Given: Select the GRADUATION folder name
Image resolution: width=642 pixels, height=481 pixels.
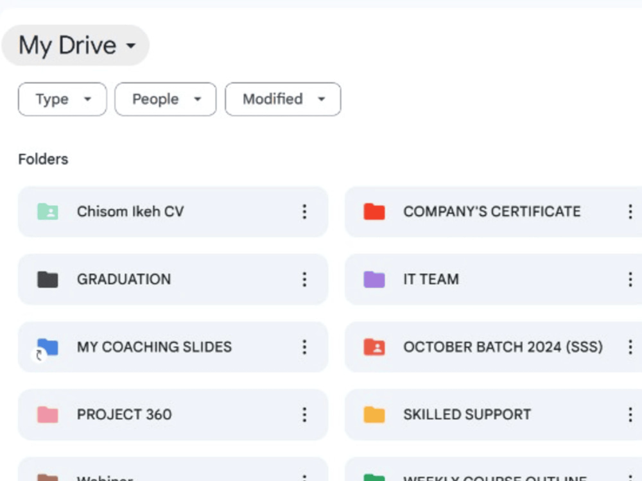Looking at the screenshot, I should point(124,280).
